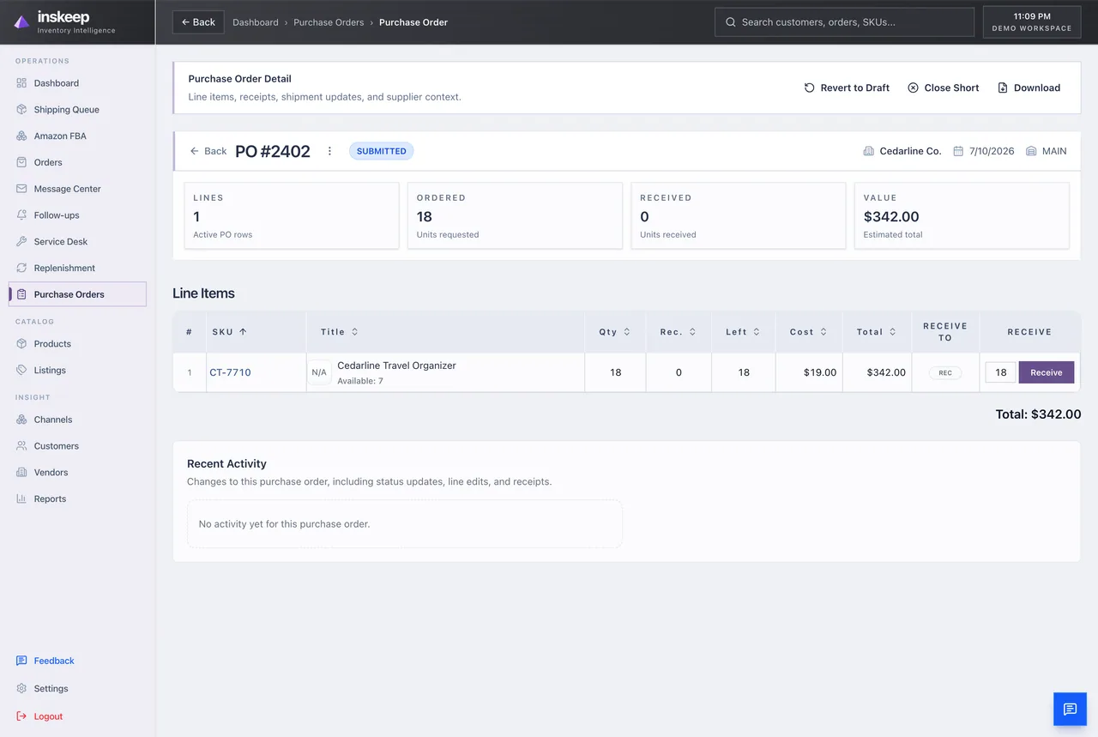Click the Dashboard breadcrumb link
The image size is (1098, 737).
256,22
